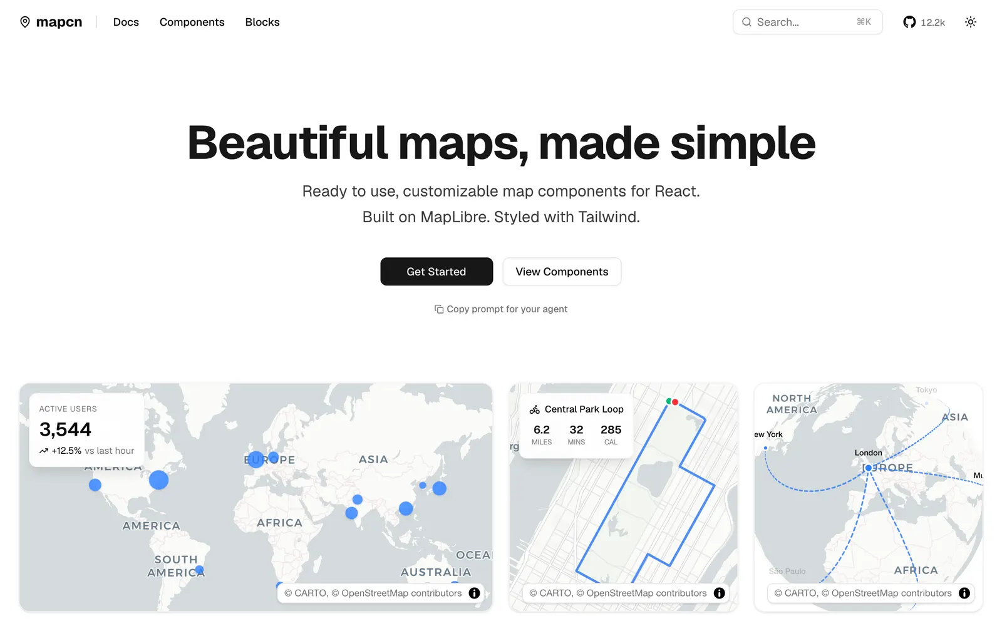Go to the Components page
This screenshot has height=626, width=1002.
[192, 22]
